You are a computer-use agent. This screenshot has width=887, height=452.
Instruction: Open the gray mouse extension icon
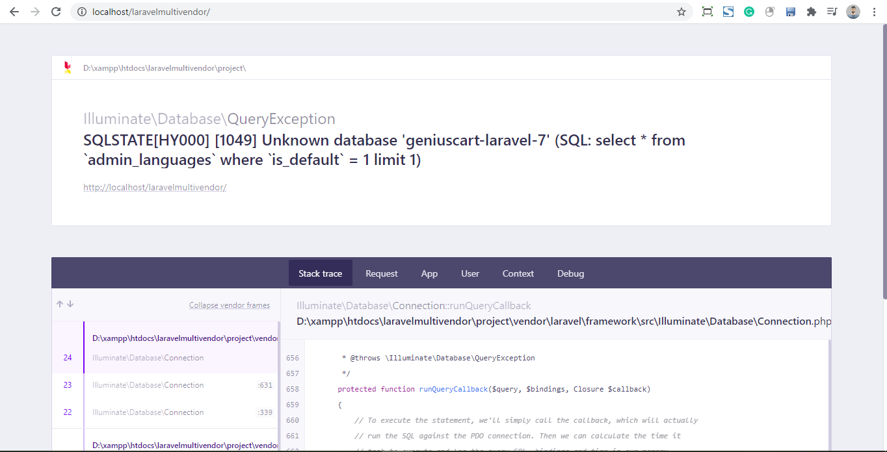click(x=770, y=12)
